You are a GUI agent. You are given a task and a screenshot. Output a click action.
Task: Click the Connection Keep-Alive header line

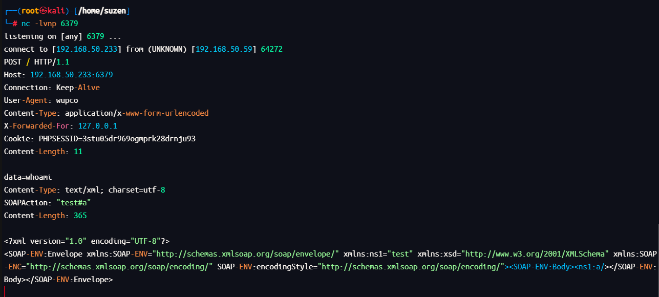[x=52, y=88]
